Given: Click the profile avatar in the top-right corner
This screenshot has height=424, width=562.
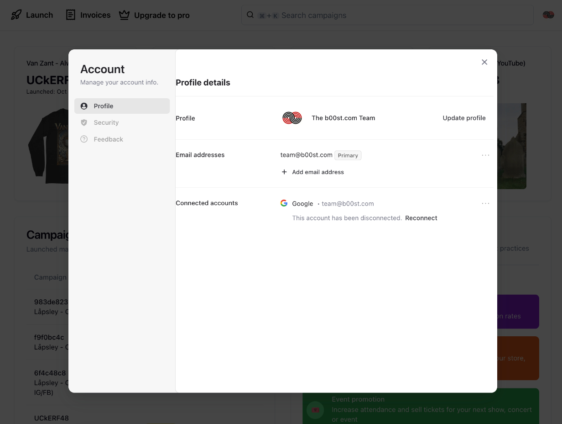Looking at the screenshot, I should [548, 14].
